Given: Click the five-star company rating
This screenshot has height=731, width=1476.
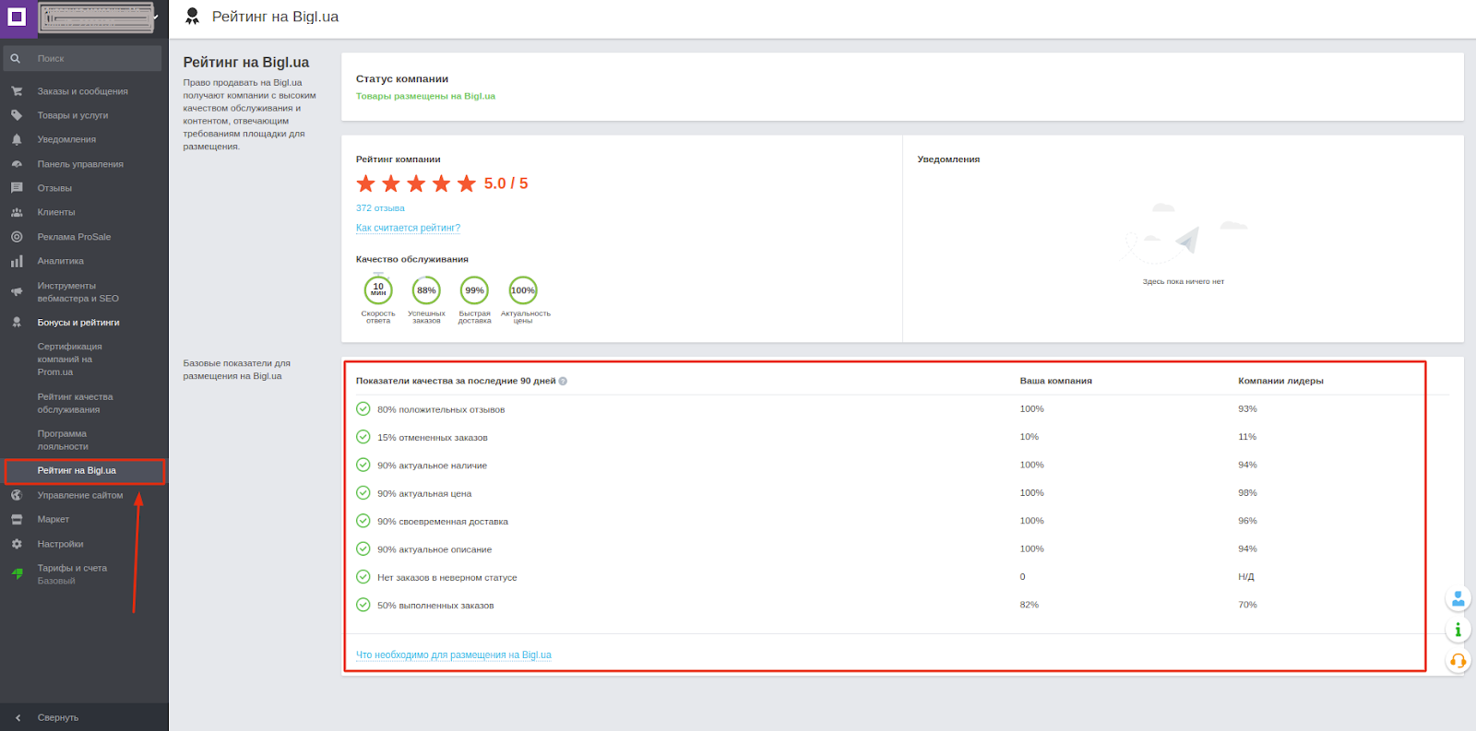Looking at the screenshot, I should click(416, 183).
